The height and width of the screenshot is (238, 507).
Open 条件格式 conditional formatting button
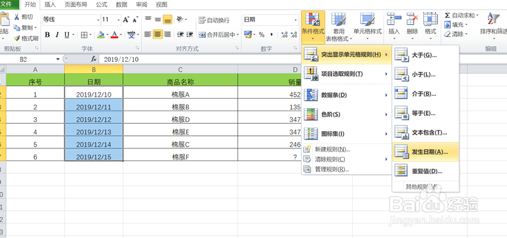click(x=313, y=27)
